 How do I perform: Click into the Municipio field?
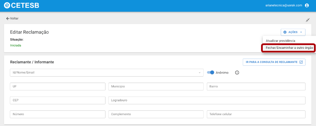[x=156, y=87]
